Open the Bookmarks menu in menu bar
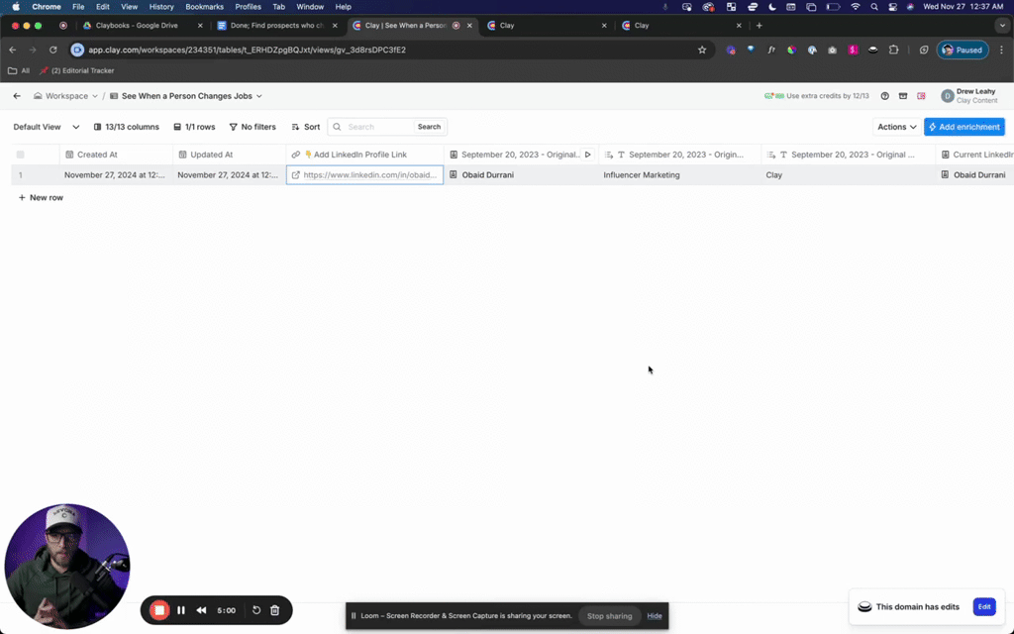1014x634 pixels. click(204, 7)
